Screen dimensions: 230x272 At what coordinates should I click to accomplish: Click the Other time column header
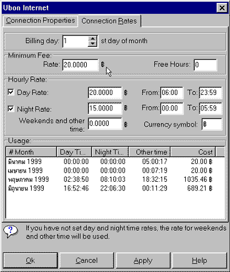coord(149,152)
